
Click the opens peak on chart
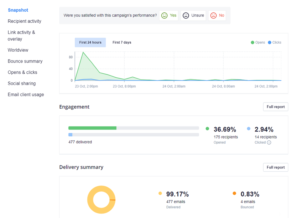[83, 52]
